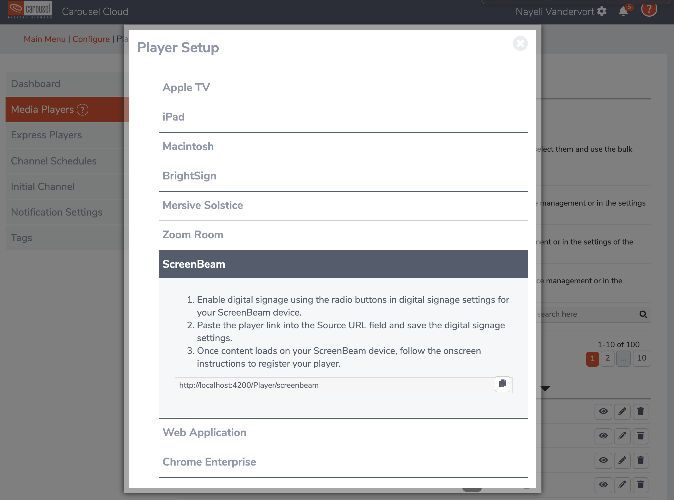Go to Main Menu breadcrumb
The width and height of the screenshot is (674, 500).
coord(44,39)
